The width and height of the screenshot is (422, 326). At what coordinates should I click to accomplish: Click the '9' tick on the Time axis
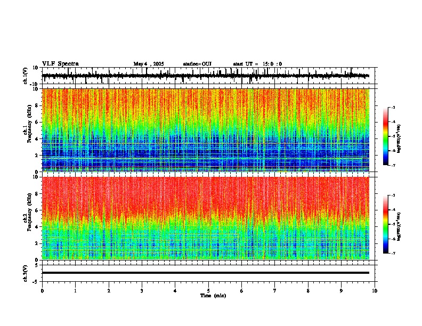pyautogui.click(x=341, y=291)
